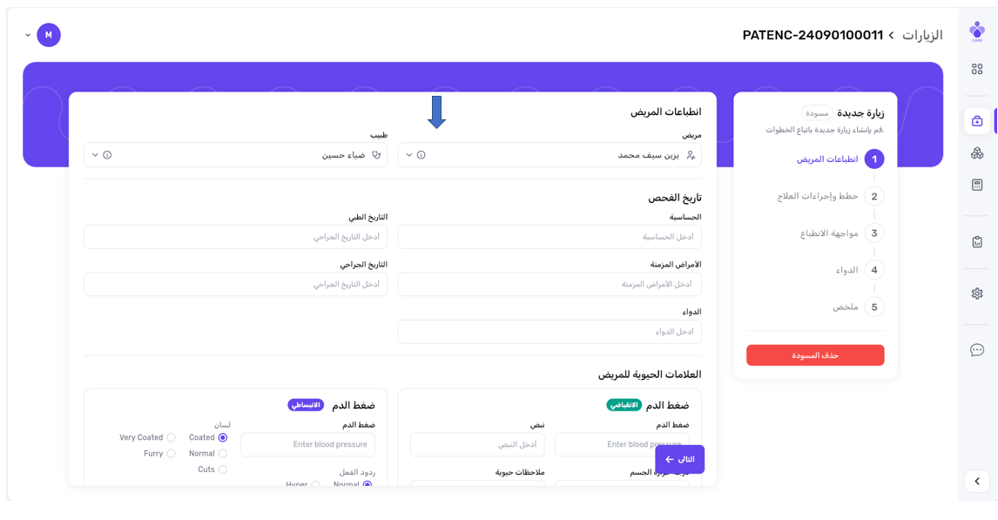Screen dimensions: 998x520
Task: Open the dashboard grid icon in sidebar
Action: pyautogui.click(x=977, y=69)
